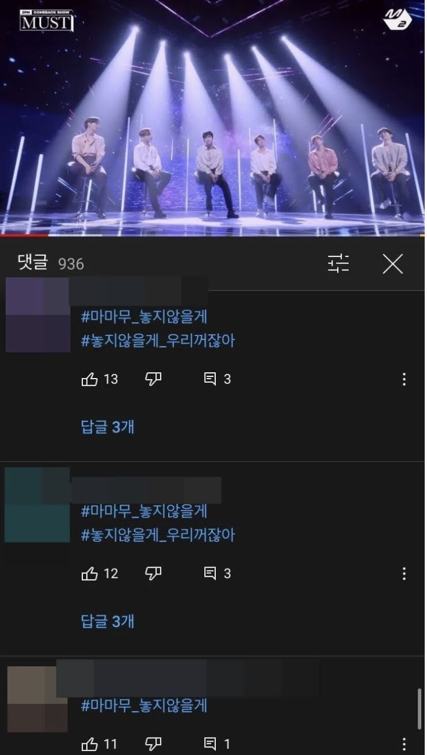Click hashtag #놓지않을게_우리꺼잖아 in second comment
Image resolution: width=427 pixels, height=755 pixels.
[158, 535]
